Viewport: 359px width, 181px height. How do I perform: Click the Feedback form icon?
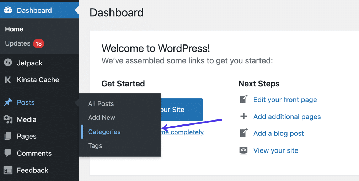tap(8, 170)
